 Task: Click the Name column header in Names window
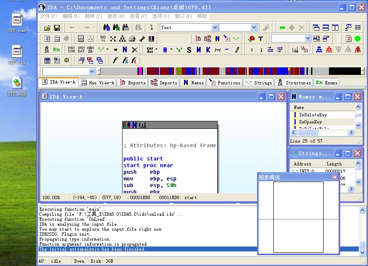coord(323,107)
